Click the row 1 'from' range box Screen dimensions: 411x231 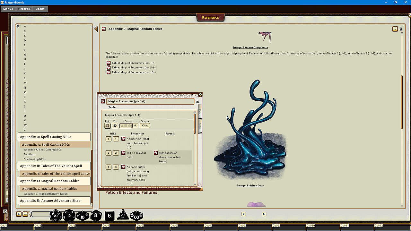[x=109, y=139]
